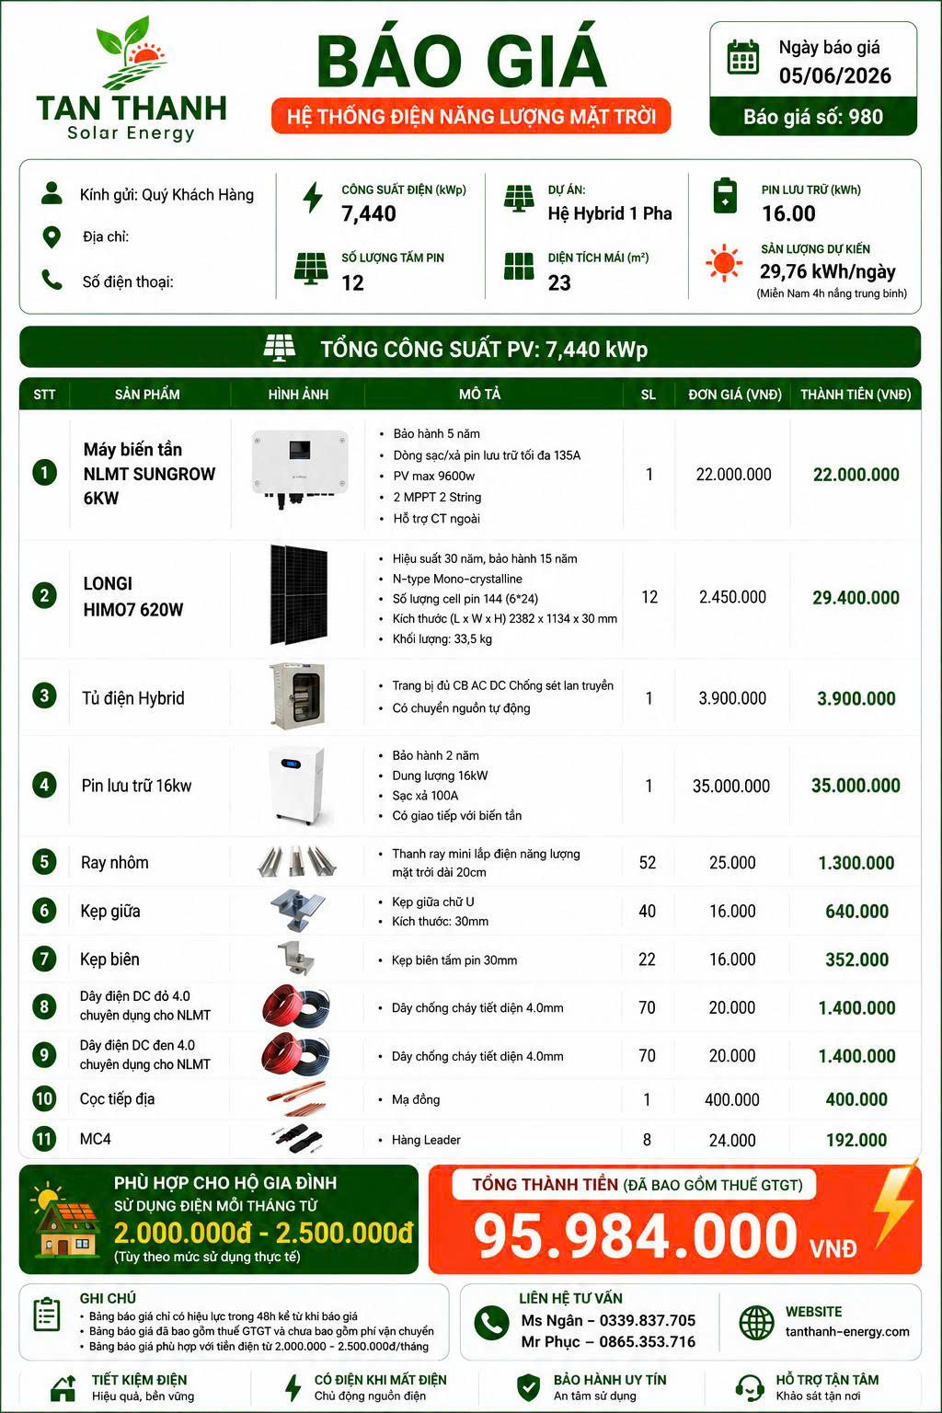Click the location pin icon by Địa chỉ
942x1413 pixels.
tap(52, 236)
